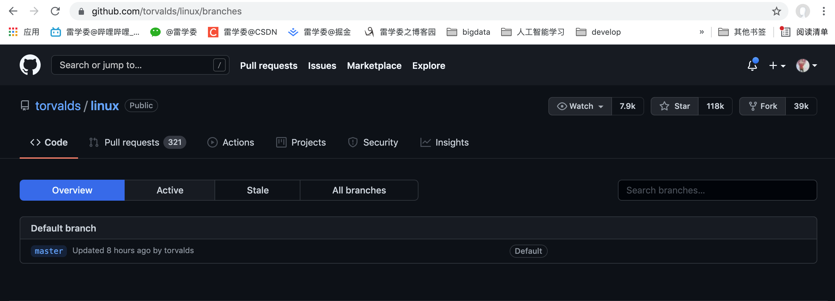
Task: Click the Search branches field
Action: tap(718, 190)
